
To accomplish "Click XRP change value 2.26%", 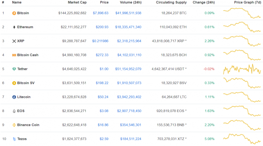I will 209,41.
